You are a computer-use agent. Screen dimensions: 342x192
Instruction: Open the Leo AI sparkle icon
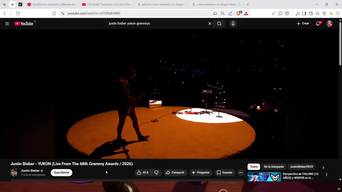(x=317, y=13)
